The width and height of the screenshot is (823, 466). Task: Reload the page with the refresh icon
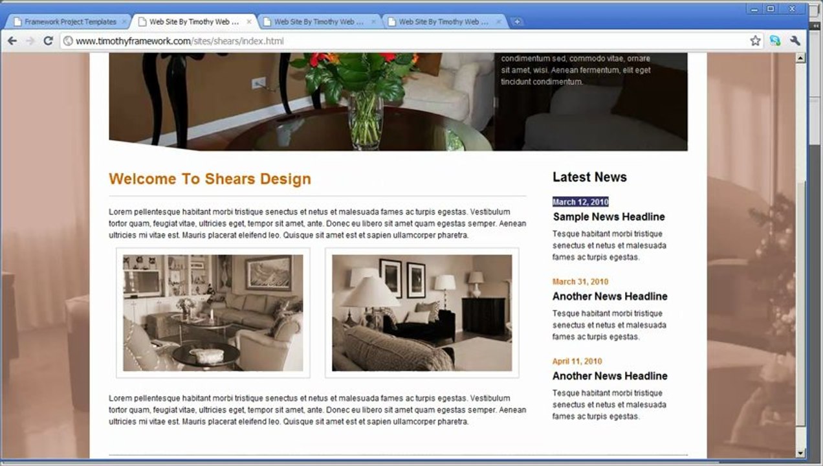tap(48, 41)
